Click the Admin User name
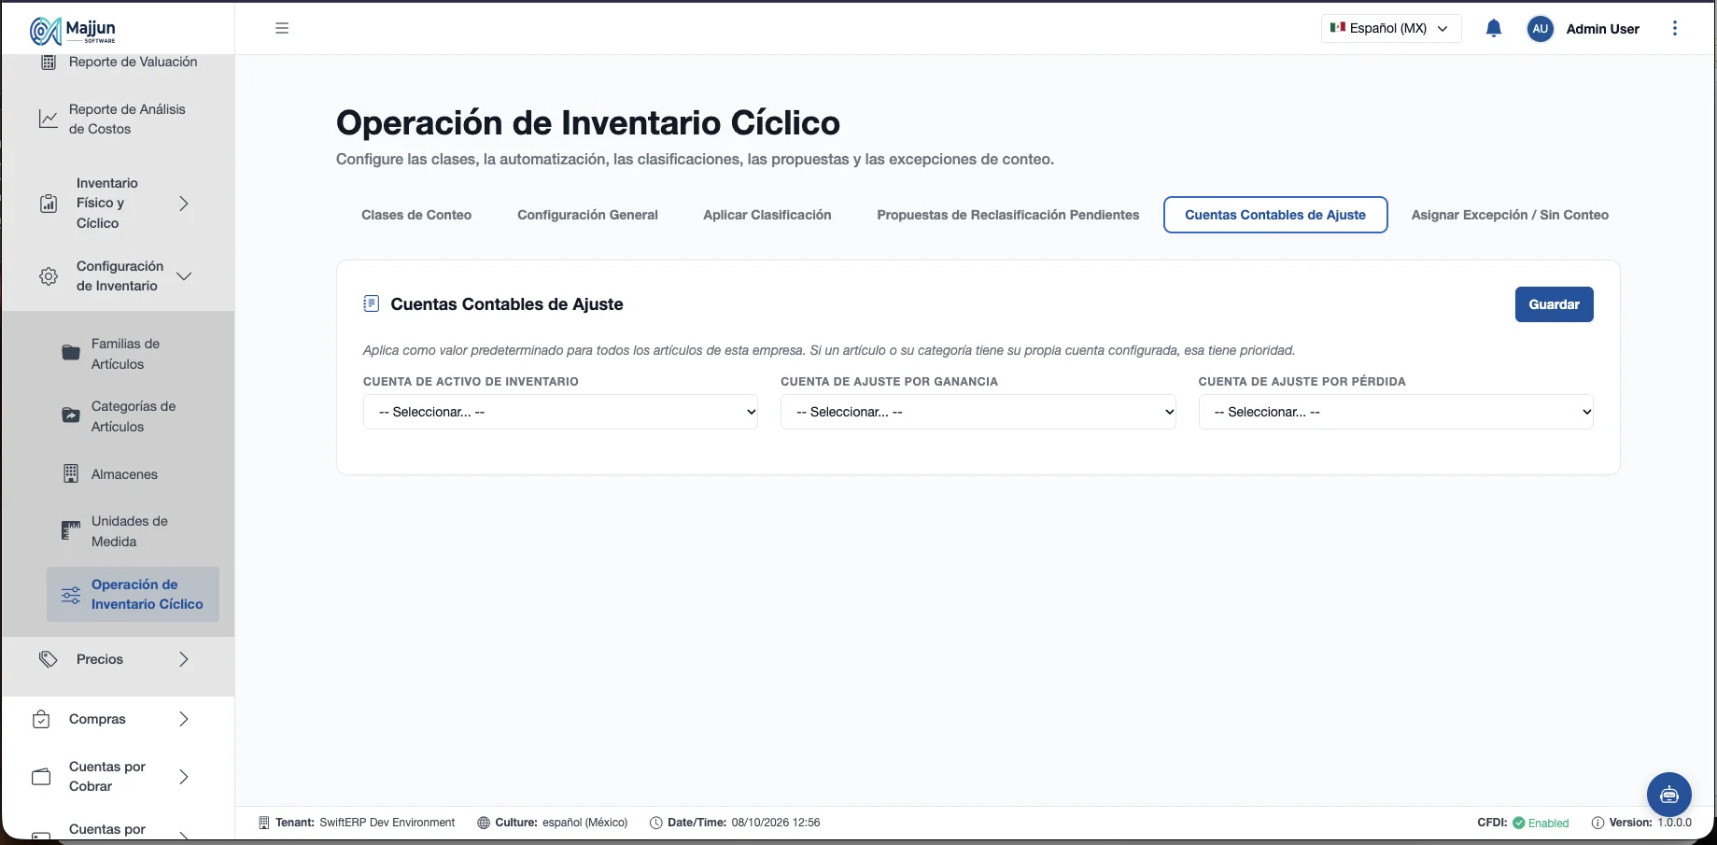Screen dimensions: 1717x845 (1602, 29)
